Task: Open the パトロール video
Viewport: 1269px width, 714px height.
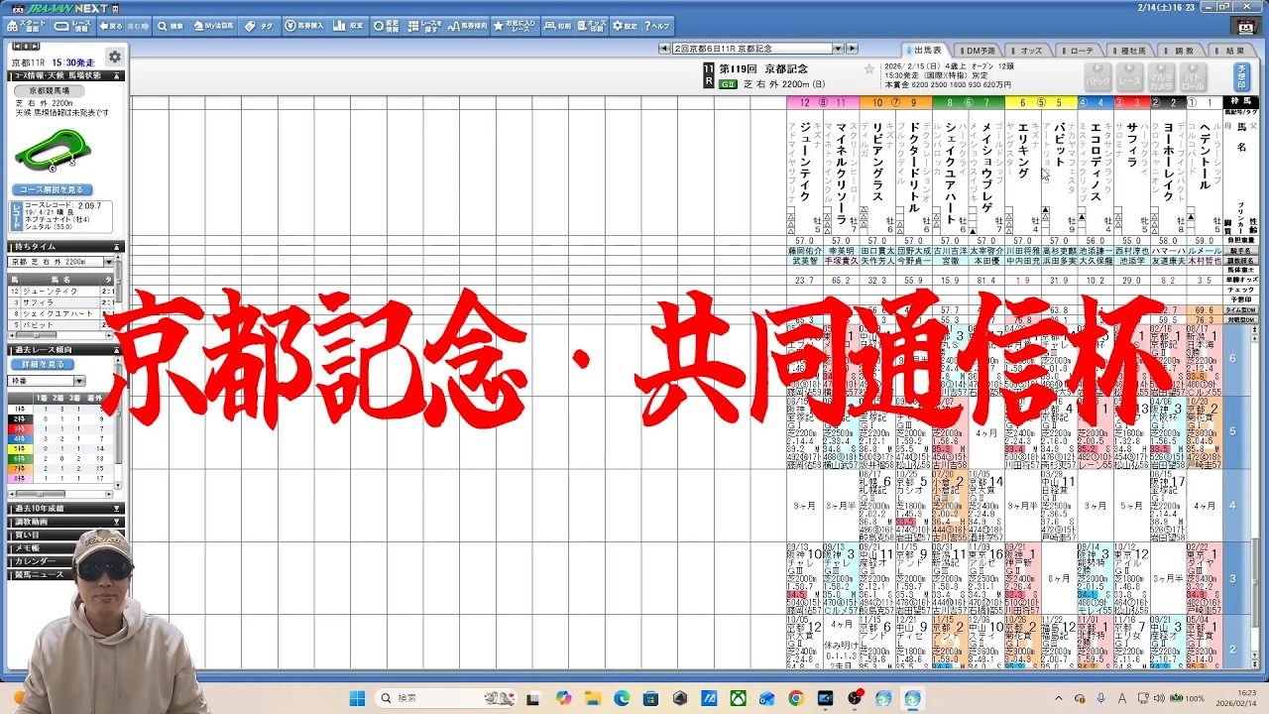Action: (1194, 76)
